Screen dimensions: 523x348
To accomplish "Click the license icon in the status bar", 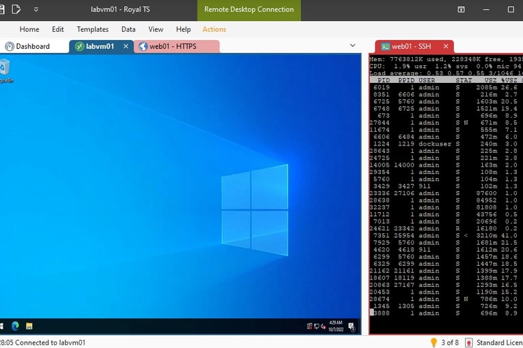I will [x=469, y=343].
